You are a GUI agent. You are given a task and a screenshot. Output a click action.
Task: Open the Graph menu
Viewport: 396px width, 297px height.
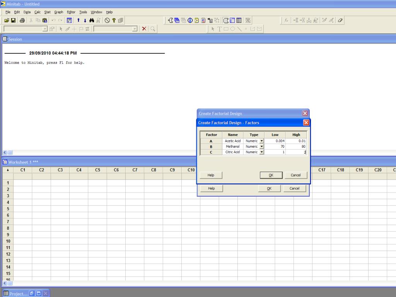(x=59, y=12)
